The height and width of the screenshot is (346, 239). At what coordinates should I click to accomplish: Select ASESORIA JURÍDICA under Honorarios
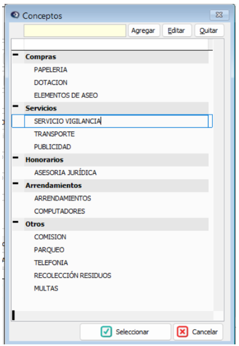click(65, 173)
